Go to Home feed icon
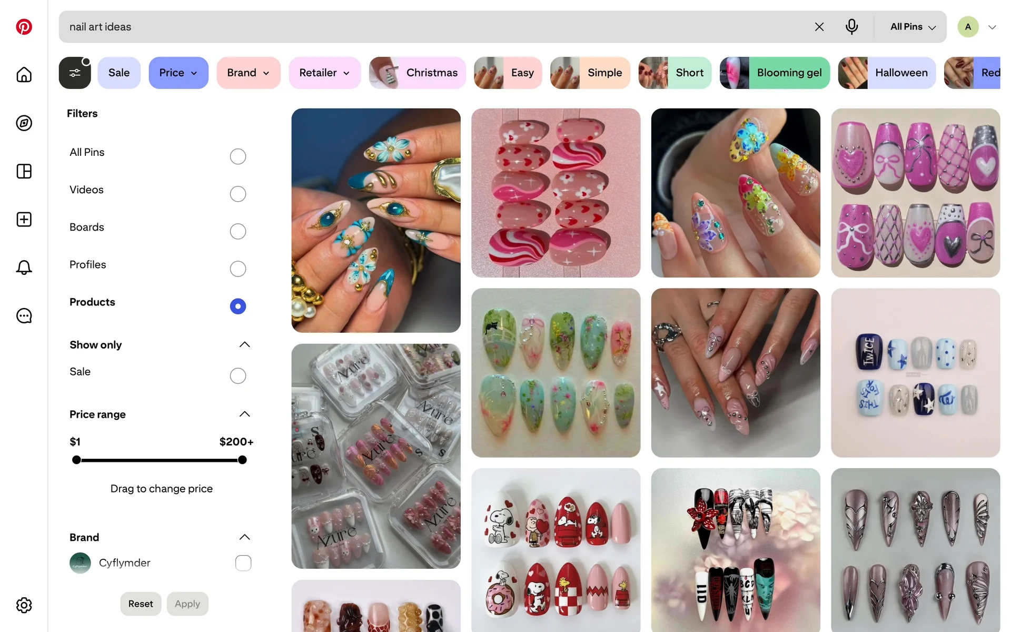The height and width of the screenshot is (632, 1011). pyautogui.click(x=24, y=75)
